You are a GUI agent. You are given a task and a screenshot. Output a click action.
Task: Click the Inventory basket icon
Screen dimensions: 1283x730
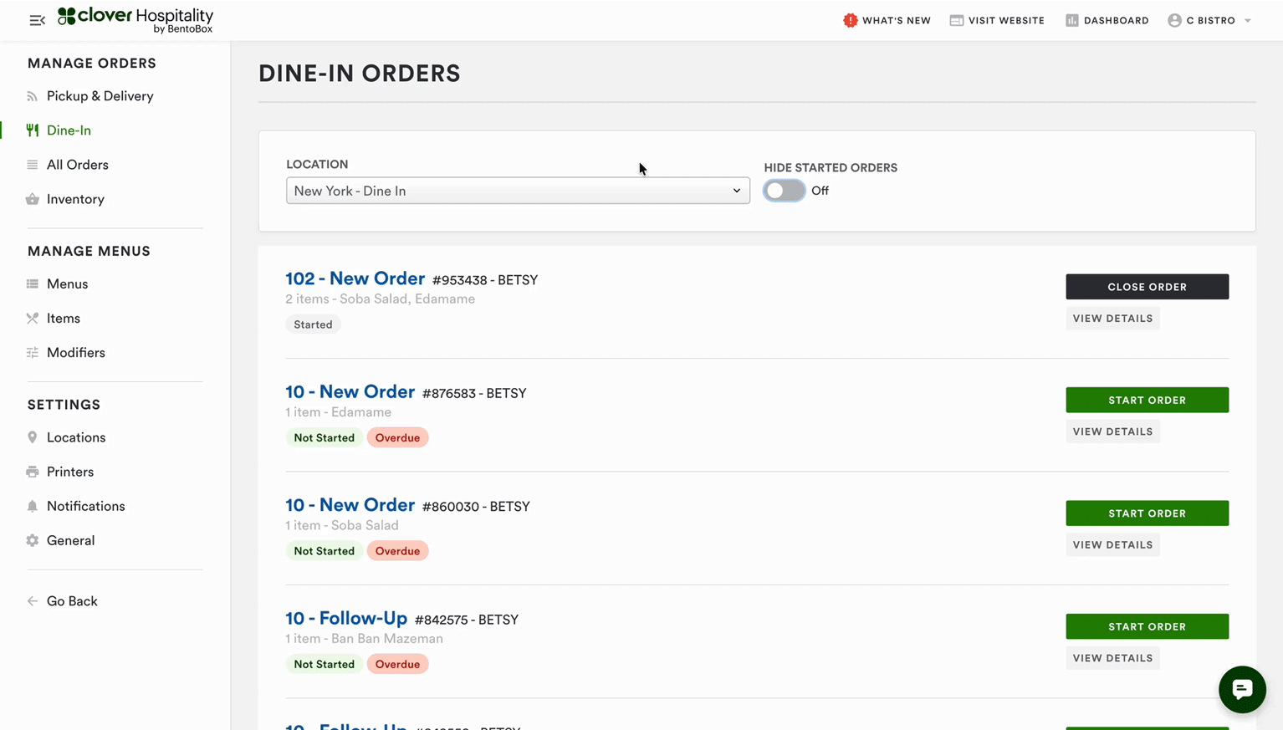pos(33,199)
